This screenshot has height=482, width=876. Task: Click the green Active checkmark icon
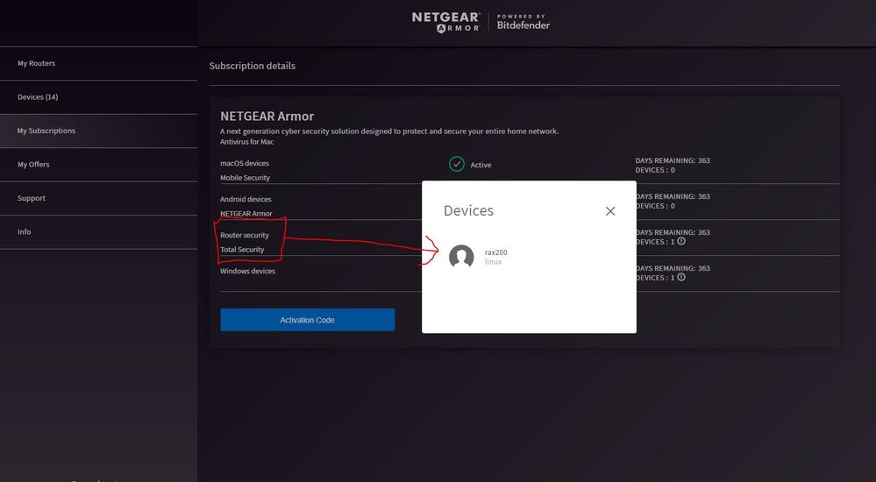[456, 164]
